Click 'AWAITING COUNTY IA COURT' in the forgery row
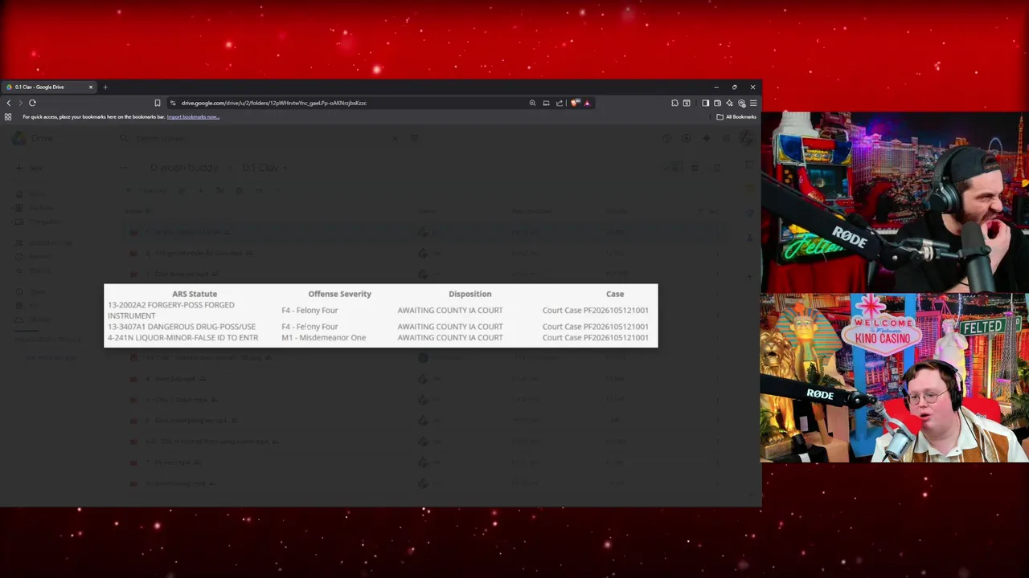 tap(450, 311)
